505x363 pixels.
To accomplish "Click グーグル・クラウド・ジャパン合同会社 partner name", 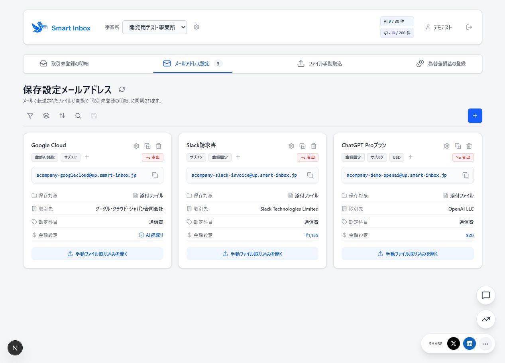I will (x=129, y=209).
